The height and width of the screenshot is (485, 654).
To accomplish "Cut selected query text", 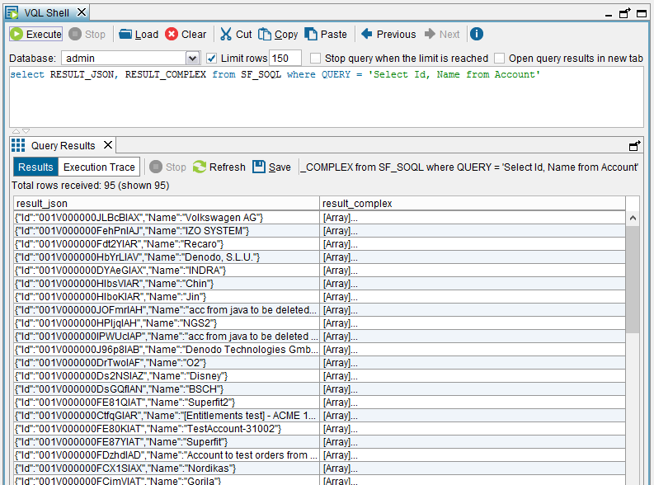I will pos(236,34).
